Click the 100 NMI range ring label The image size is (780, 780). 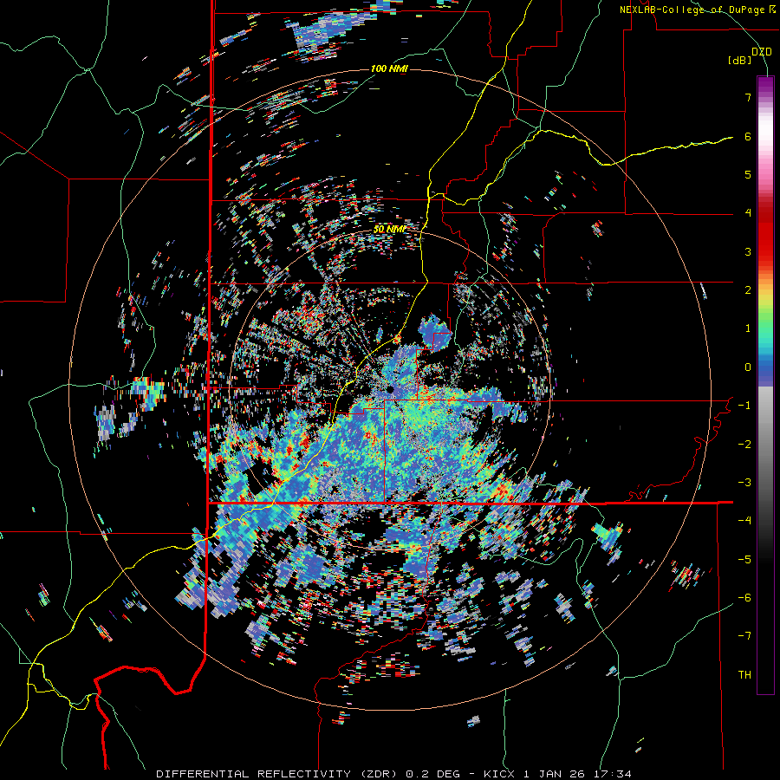(389, 68)
